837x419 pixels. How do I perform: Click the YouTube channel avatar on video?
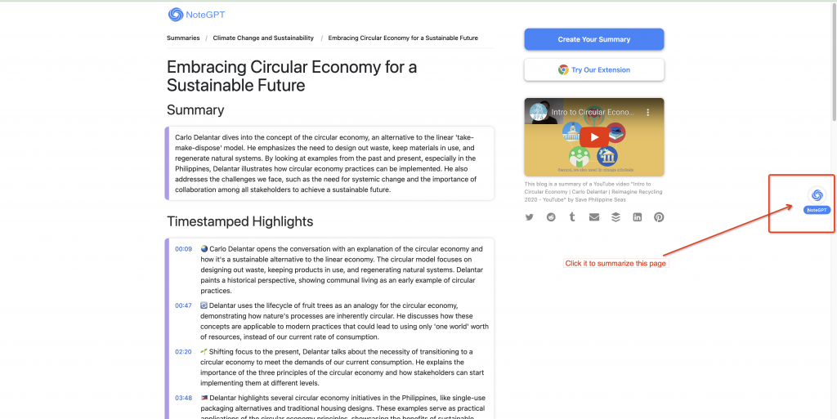[538, 113]
